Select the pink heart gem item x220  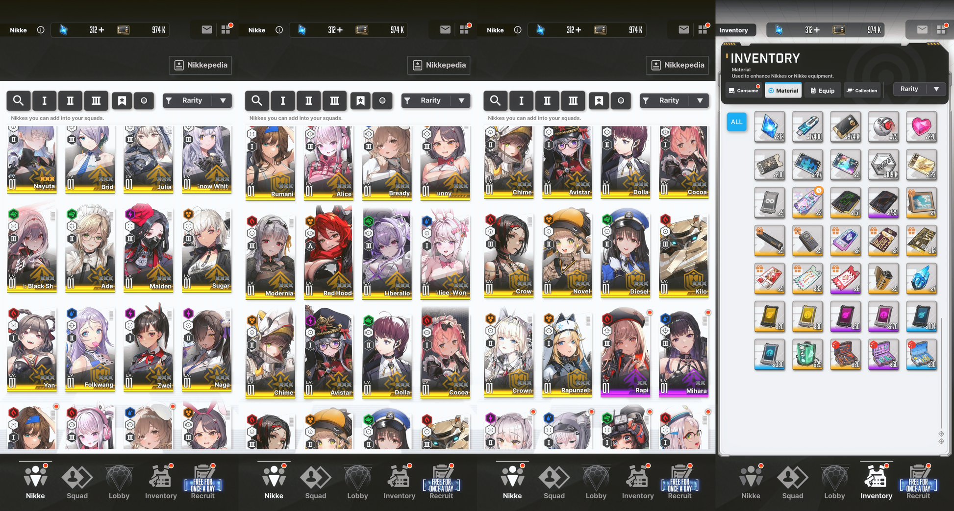tap(922, 126)
